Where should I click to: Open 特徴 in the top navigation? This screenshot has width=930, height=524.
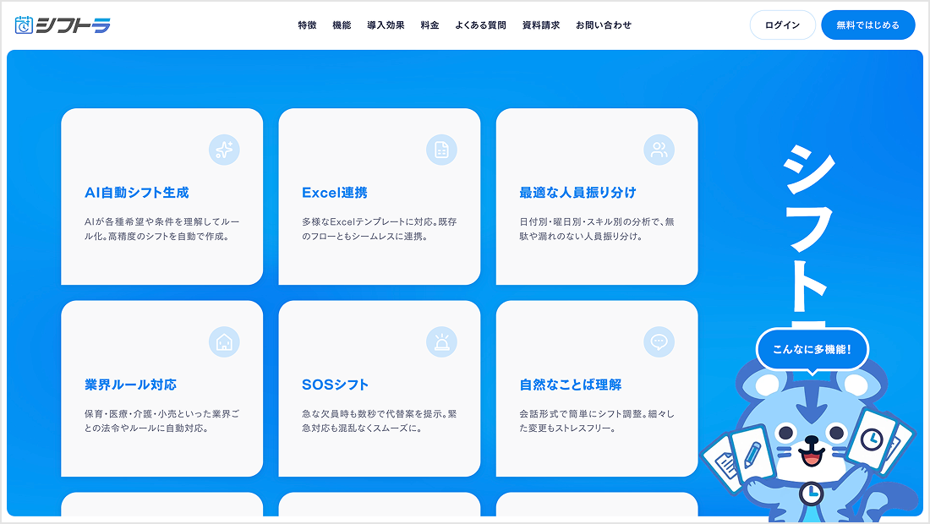tap(307, 25)
